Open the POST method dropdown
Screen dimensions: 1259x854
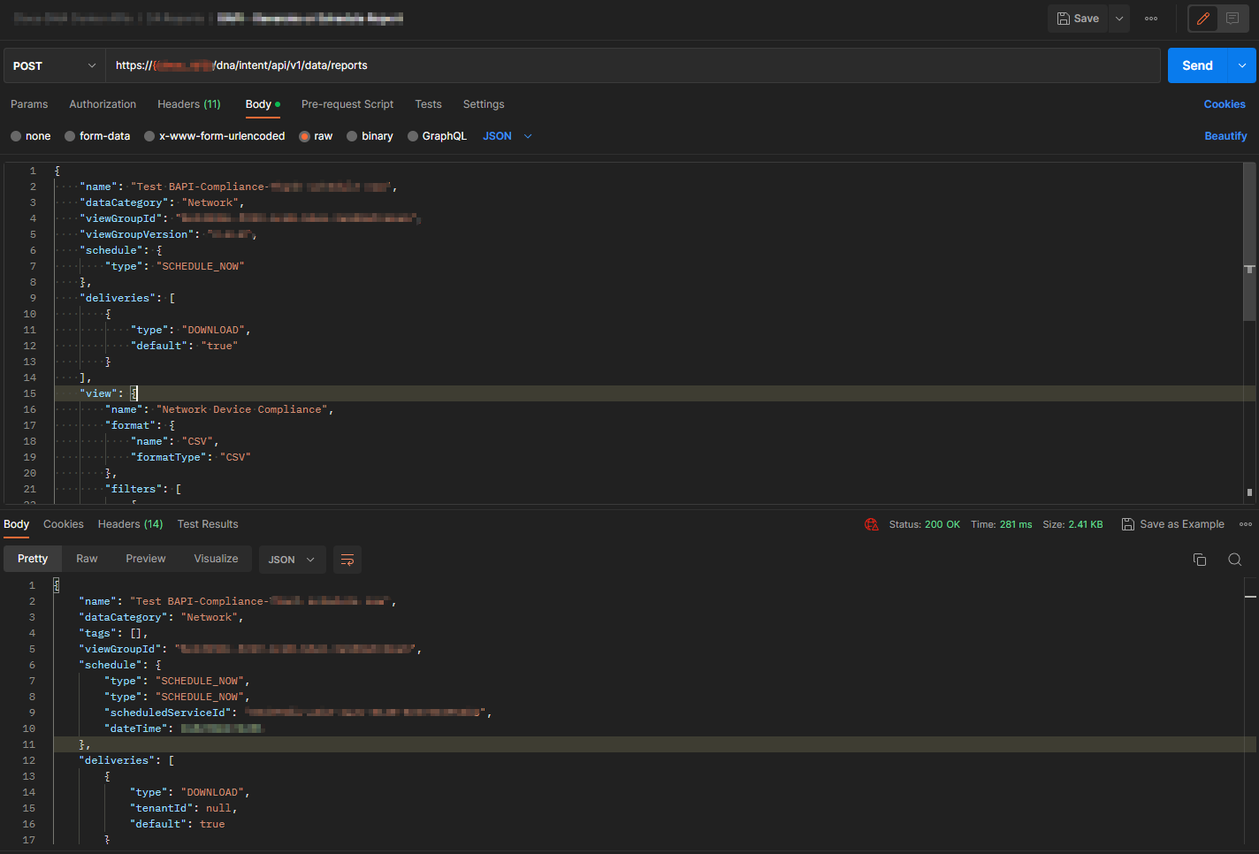pos(53,65)
